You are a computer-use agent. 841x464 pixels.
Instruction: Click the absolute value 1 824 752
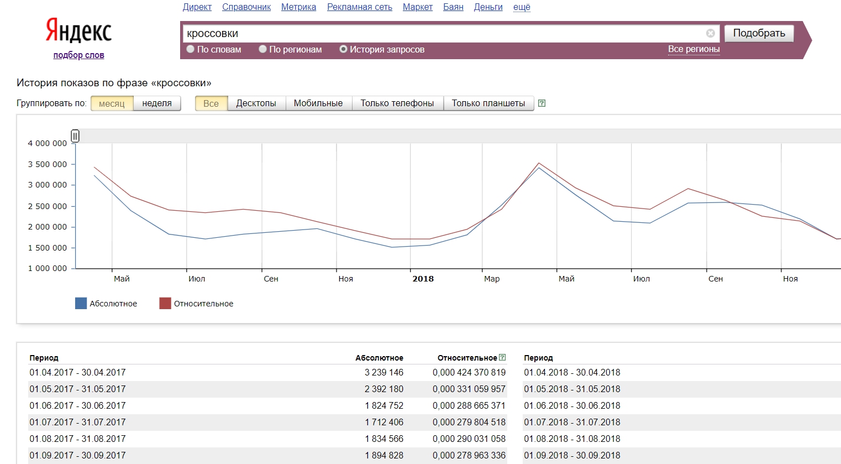384,405
